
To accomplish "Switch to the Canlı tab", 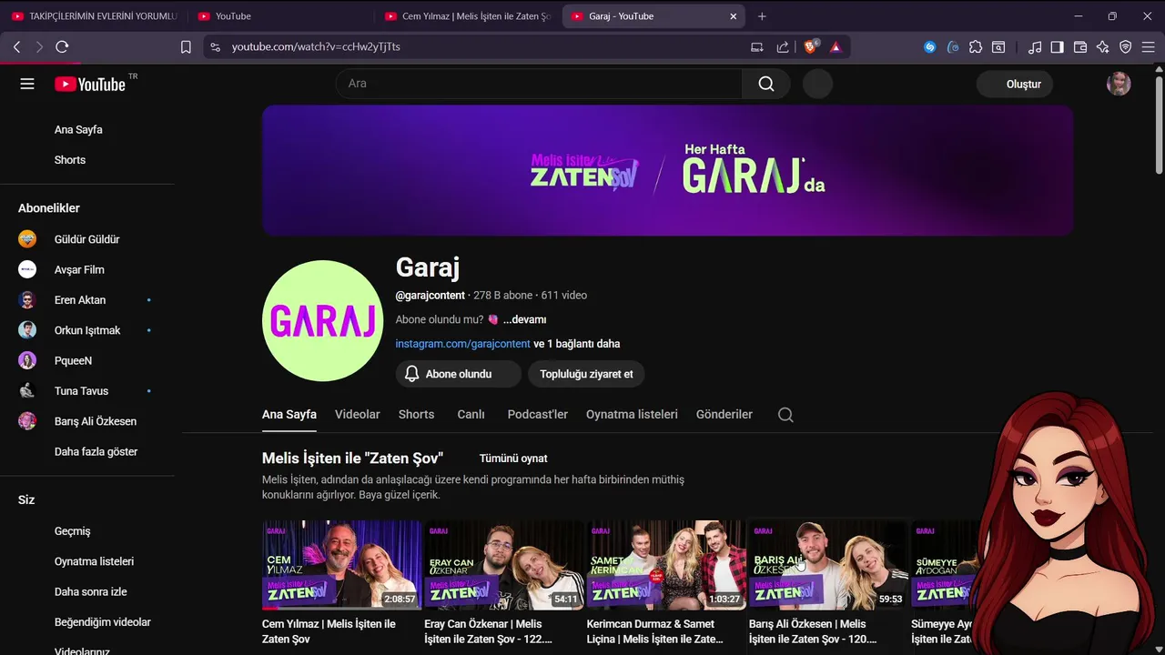I will [471, 414].
